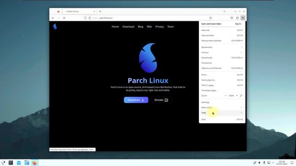Viewport: 296px width, 166px height.
Task: Open the file manager folder icon
Action: tap(27, 163)
